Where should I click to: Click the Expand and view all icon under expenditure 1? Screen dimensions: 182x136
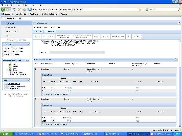[43, 94]
